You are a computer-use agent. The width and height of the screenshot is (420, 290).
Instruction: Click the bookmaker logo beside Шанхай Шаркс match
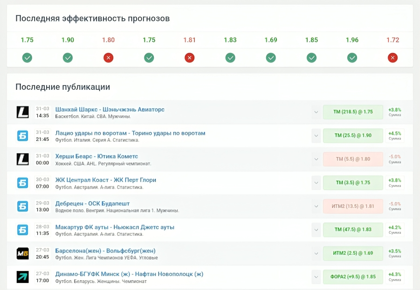pyautogui.click(x=23, y=112)
